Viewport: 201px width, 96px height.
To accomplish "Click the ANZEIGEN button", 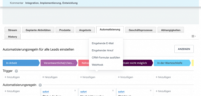I will pyautogui.click(x=184, y=49).
